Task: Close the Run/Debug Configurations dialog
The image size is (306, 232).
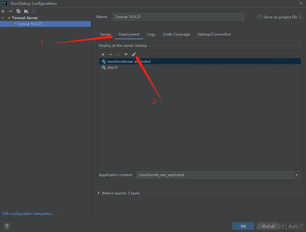Action: coord(301,3)
